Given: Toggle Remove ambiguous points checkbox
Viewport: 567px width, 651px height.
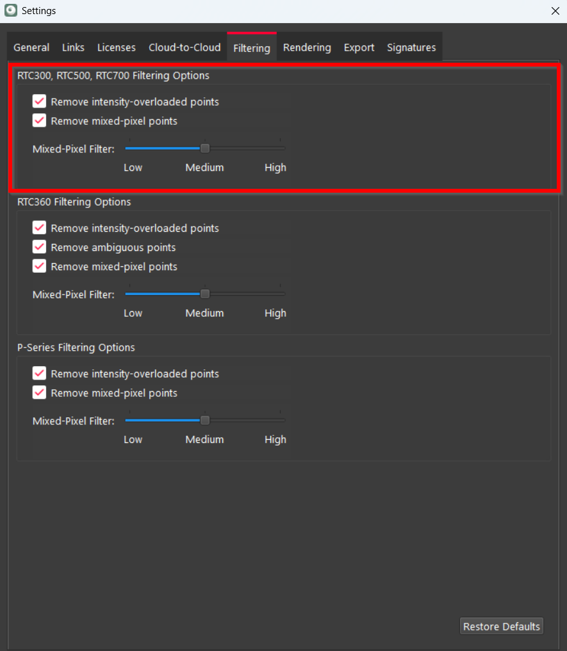Looking at the screenshot, I should click(39, 247).
